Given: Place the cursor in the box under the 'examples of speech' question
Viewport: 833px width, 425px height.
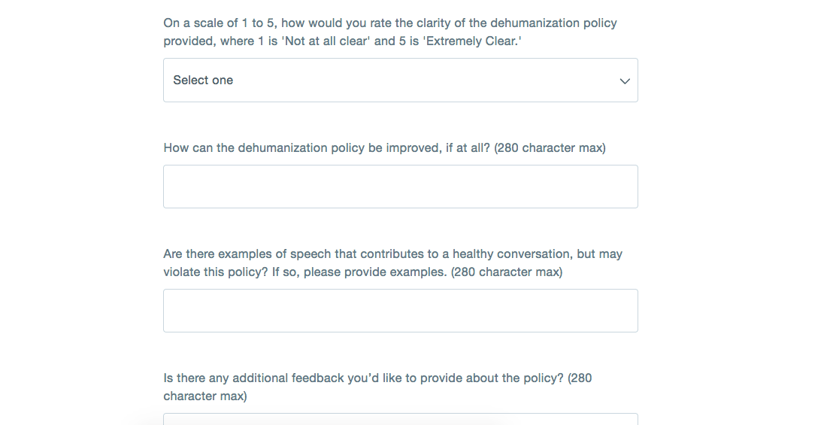Looking at the screenshot, I should pyautogui.click(x=401, y=311).
